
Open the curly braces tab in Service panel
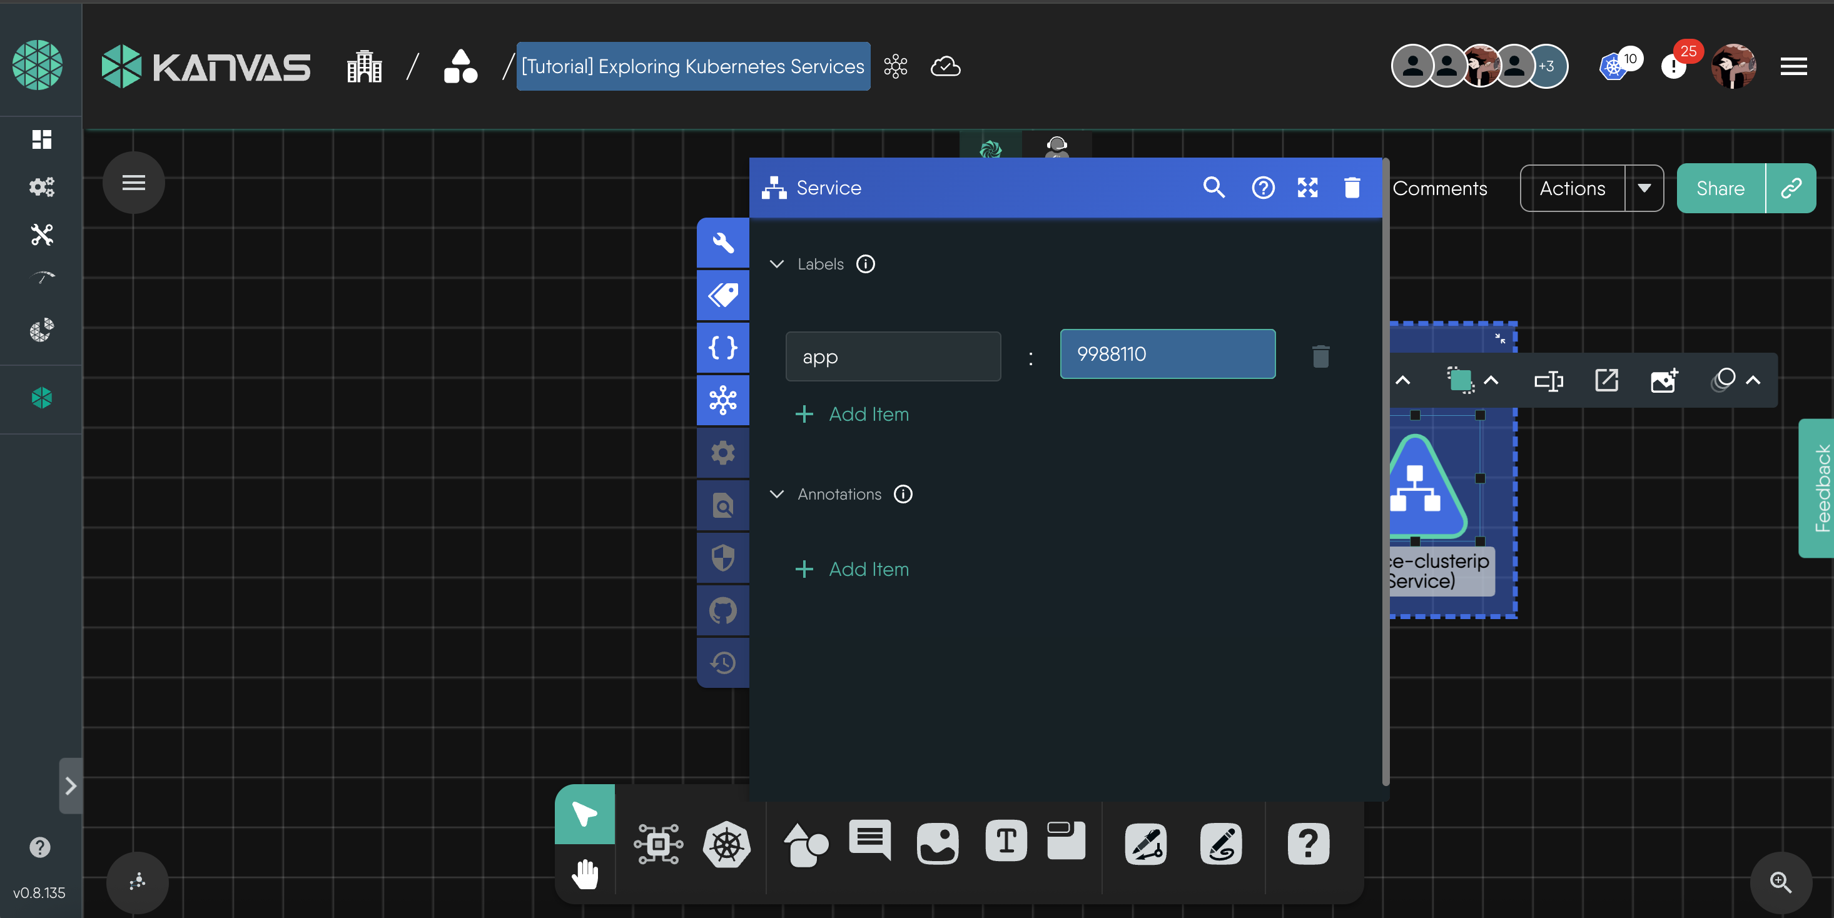coord(722,348)
